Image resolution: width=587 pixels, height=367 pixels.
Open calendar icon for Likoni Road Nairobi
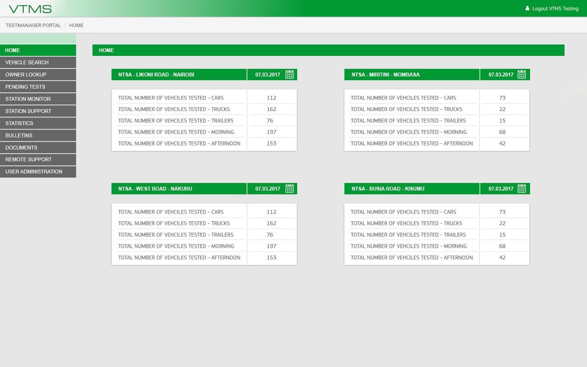pyautogui.click(x=289, y=74)
